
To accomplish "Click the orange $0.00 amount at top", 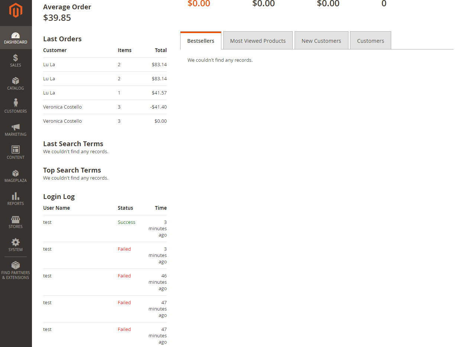I will [x=199, y=4].
